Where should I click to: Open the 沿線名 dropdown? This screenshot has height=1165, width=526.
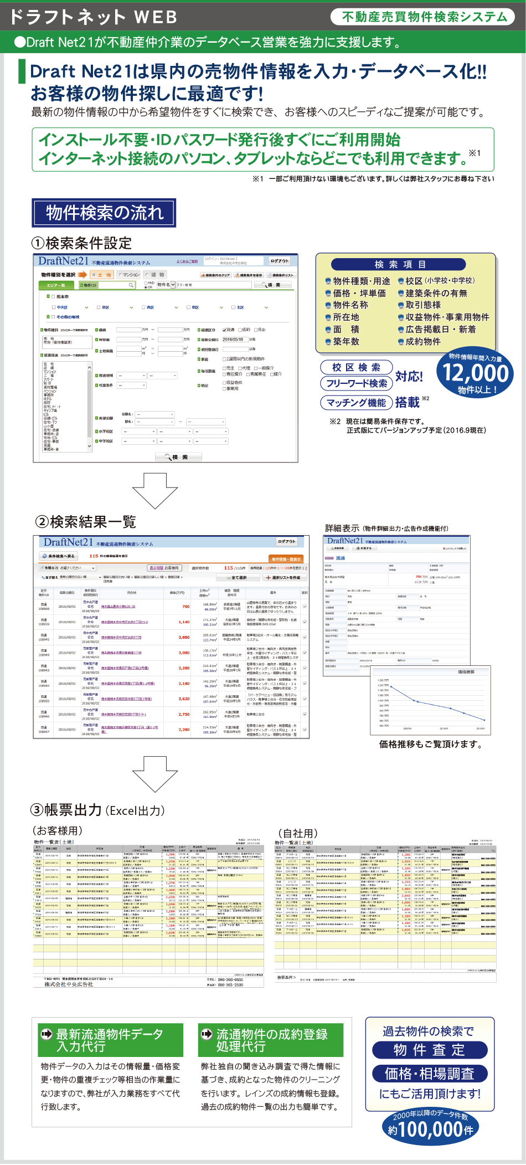pos(155,414)
